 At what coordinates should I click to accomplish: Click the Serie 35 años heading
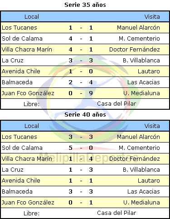tap(85, 5)
